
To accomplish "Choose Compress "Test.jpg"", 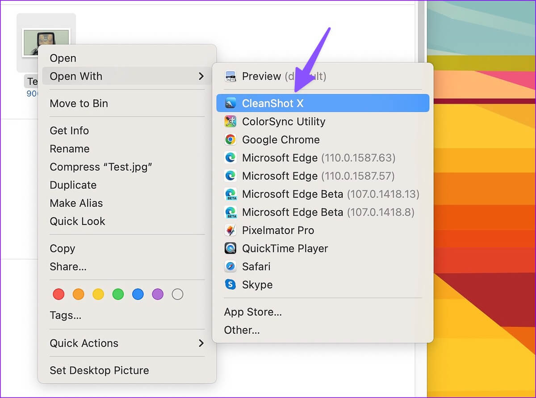I will pyautogui.click(x=101, y=167).
